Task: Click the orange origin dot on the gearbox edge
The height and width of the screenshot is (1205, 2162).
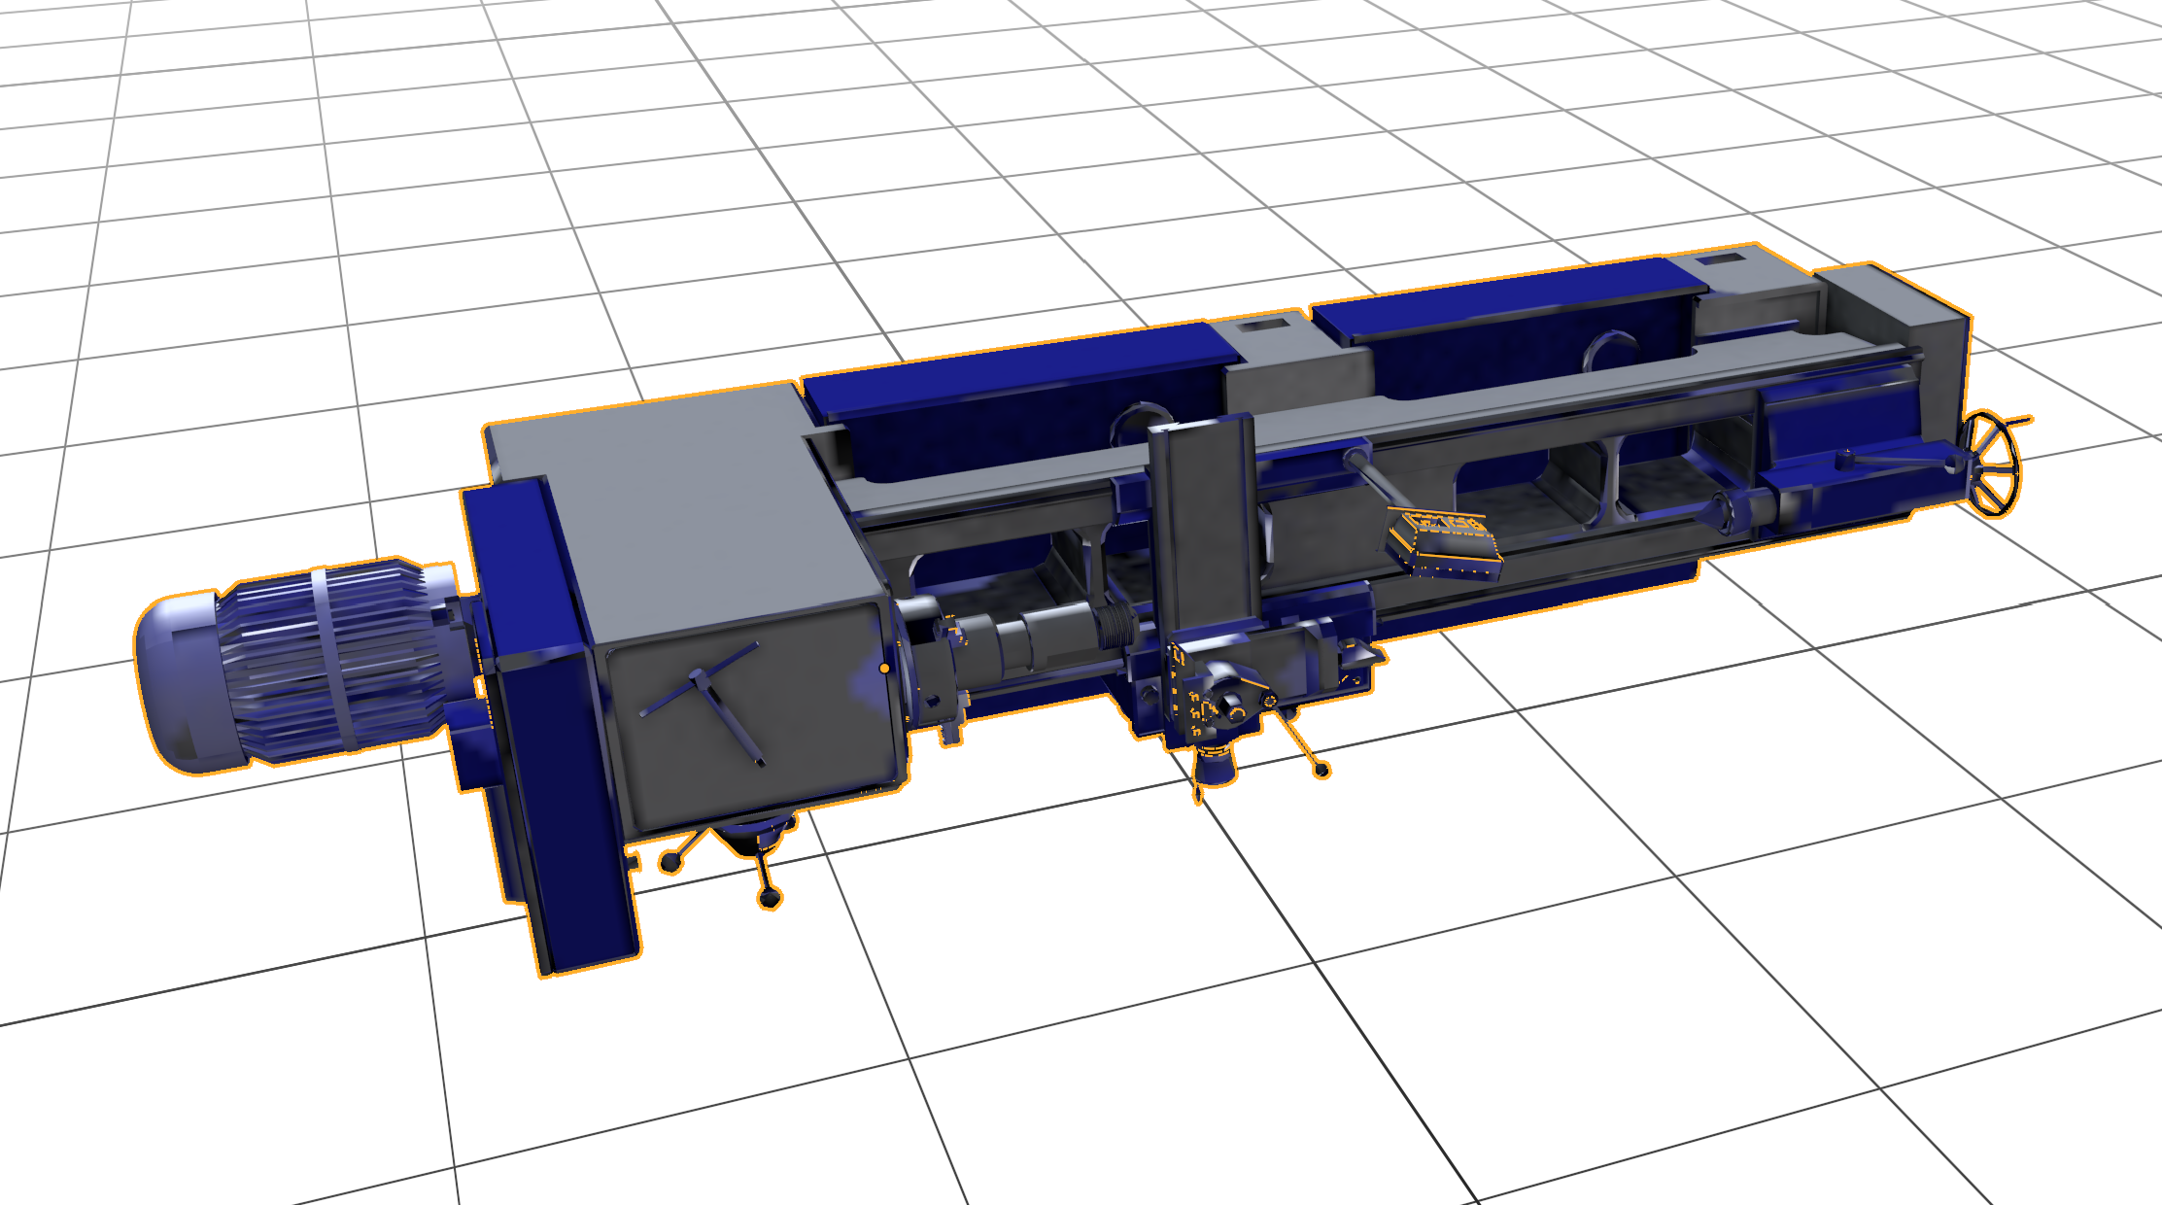Action: click(884, 669)
